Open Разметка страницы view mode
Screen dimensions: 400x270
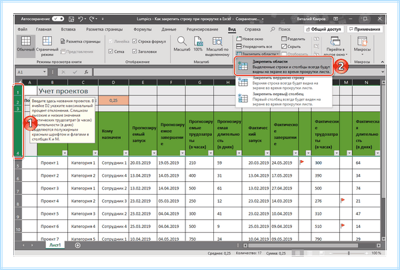81,41
